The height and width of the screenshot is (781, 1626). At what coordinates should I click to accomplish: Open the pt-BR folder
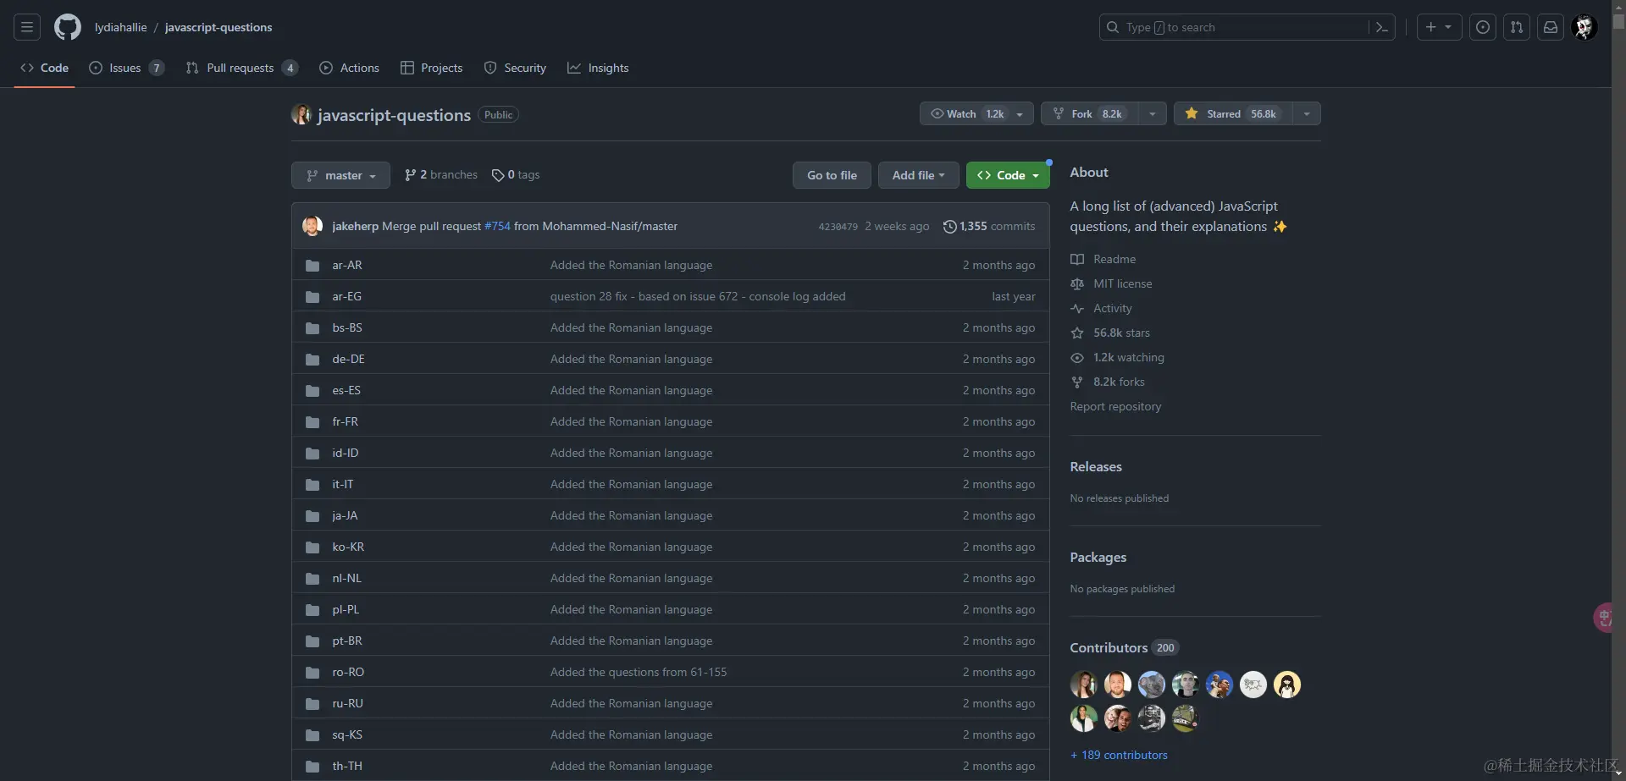347,641
